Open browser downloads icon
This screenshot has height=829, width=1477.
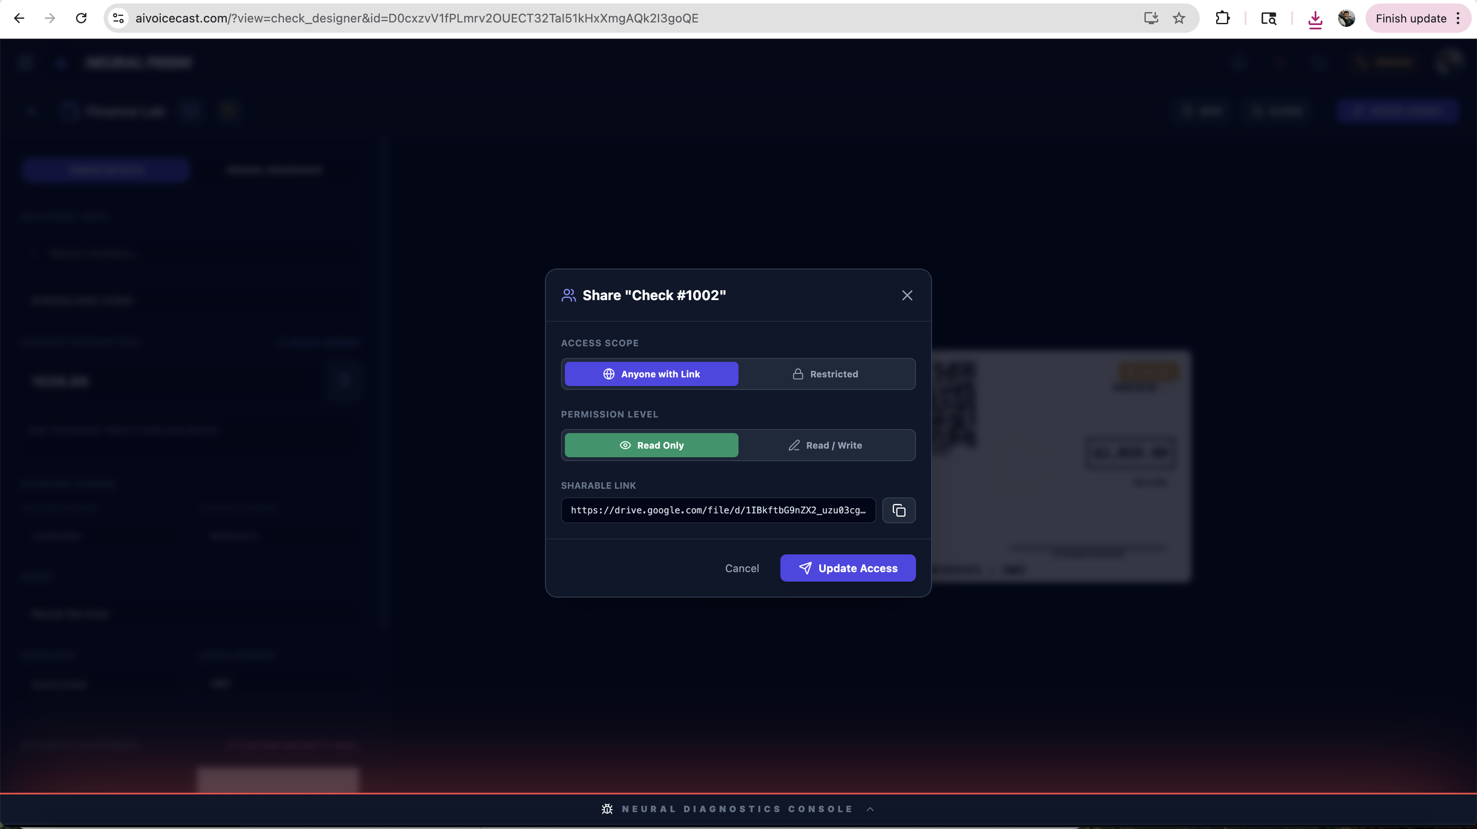pyautogui.click(x=1315, y=18)
